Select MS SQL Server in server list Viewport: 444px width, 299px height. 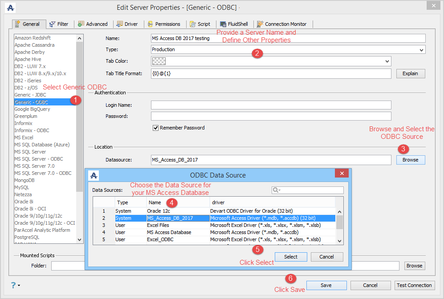pos(30,152)
